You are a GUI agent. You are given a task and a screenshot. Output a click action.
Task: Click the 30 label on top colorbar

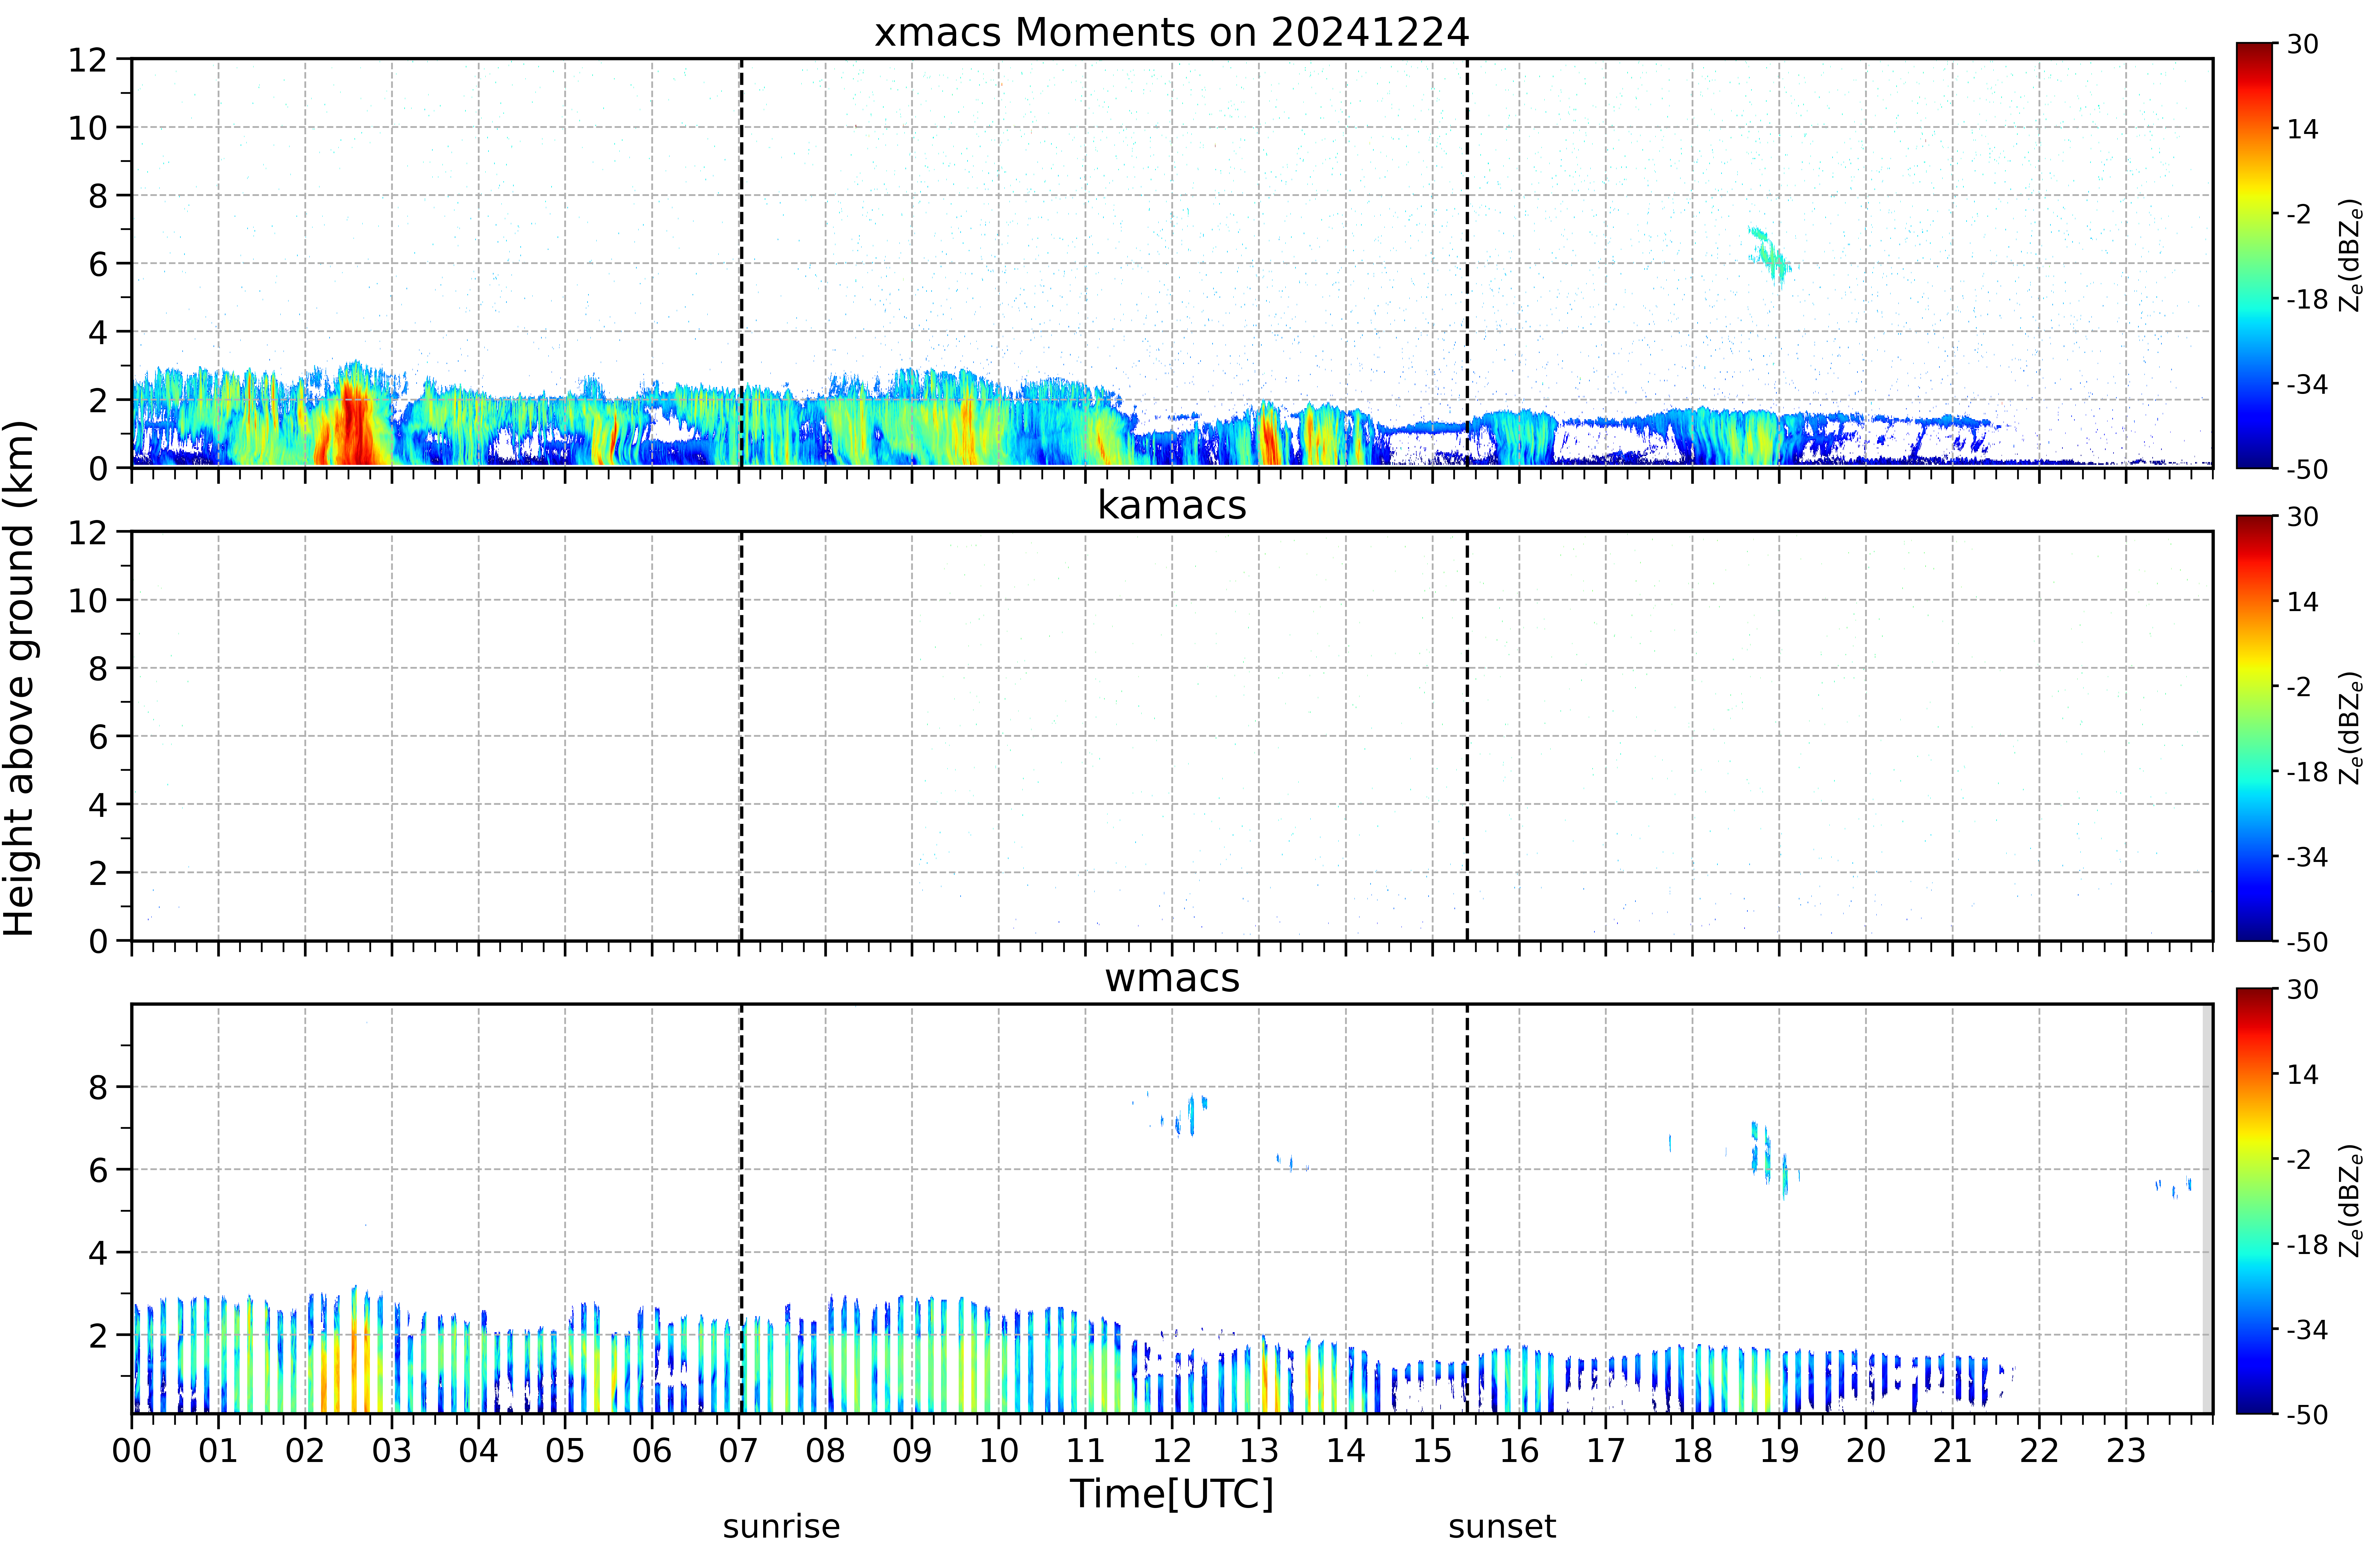pyautogui.click(x=2302, y=44)
